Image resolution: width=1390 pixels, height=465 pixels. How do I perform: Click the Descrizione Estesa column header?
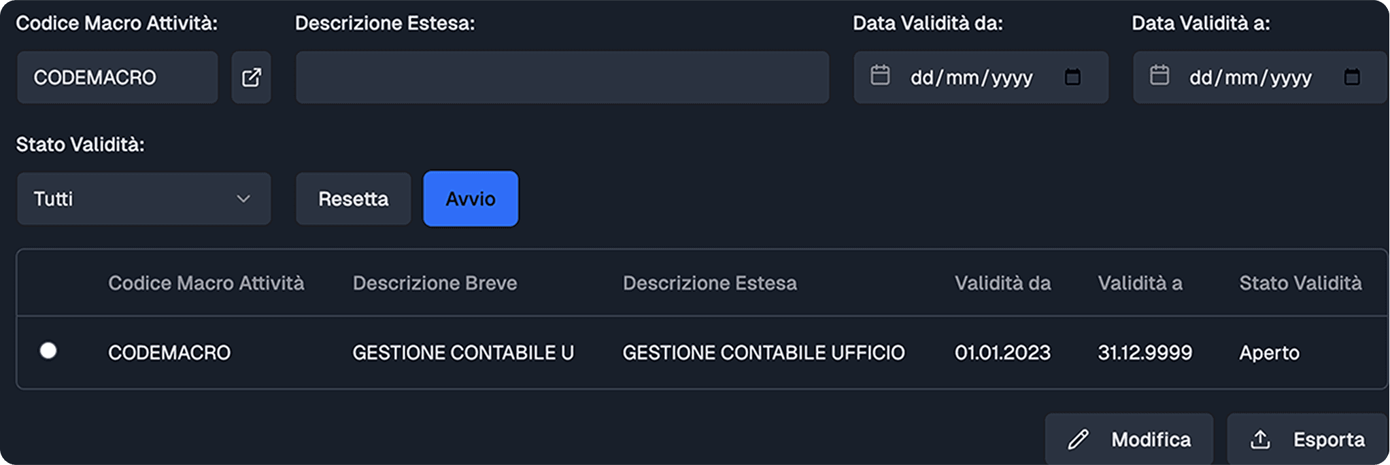coord(709,283)
